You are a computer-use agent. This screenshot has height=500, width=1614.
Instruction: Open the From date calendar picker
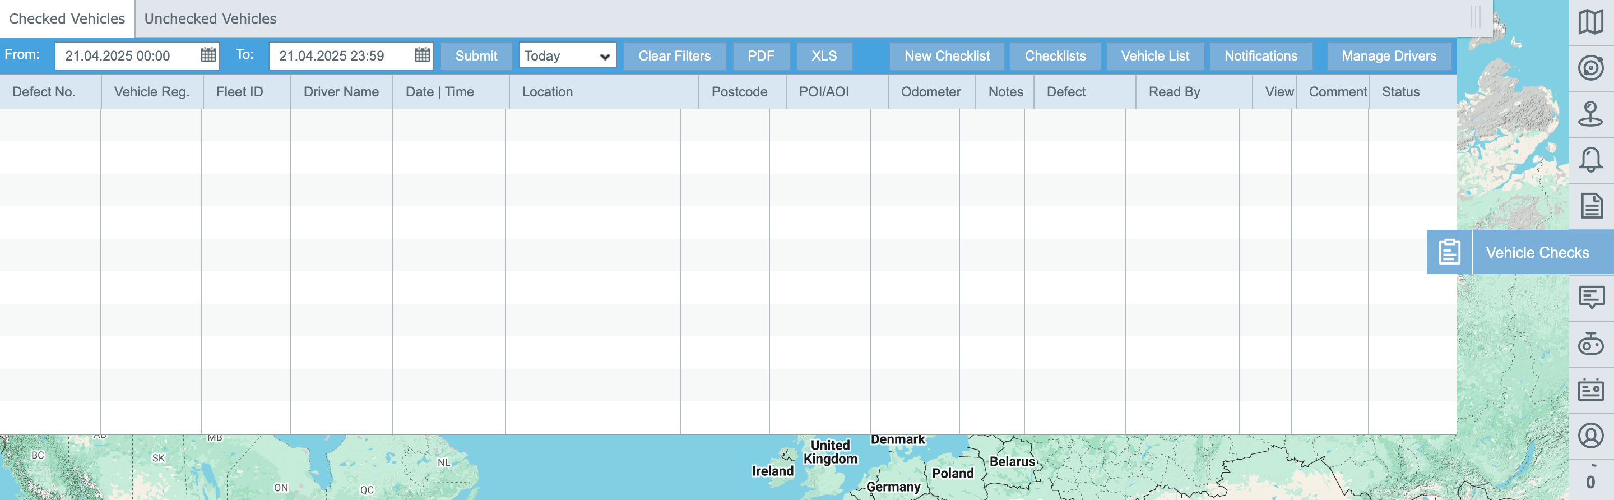click(x=208, y=55)
